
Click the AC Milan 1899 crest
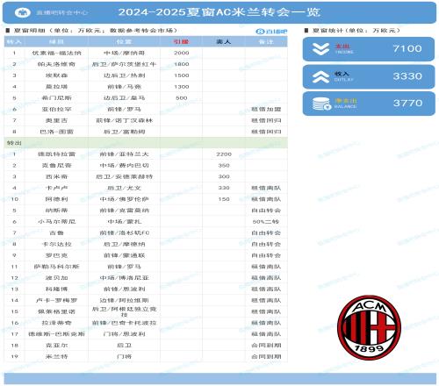pos(369,327)
